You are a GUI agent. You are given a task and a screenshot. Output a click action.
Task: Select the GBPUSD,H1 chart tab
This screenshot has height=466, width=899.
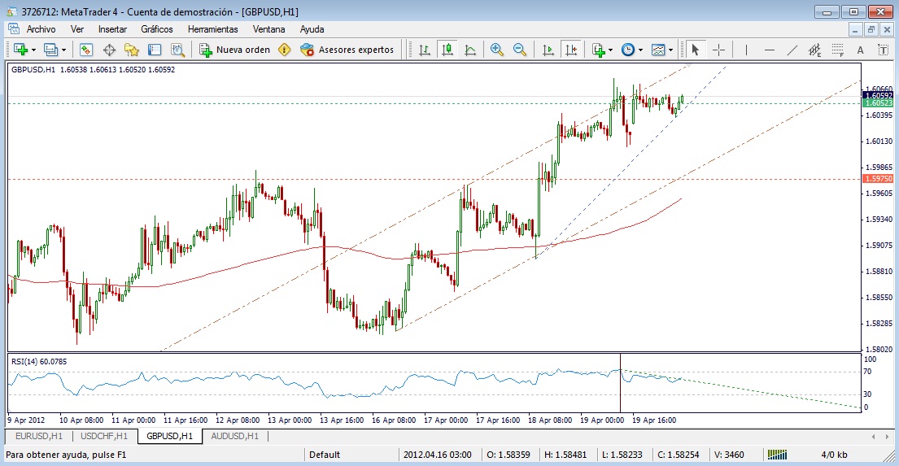click(x=170, y=436)
